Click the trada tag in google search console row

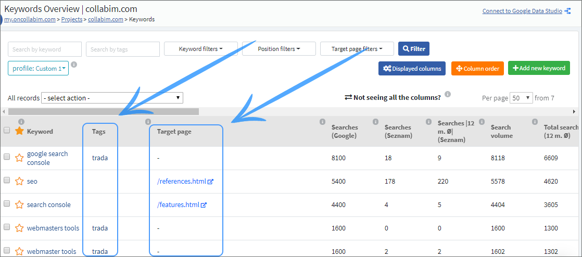coord(100,158)
